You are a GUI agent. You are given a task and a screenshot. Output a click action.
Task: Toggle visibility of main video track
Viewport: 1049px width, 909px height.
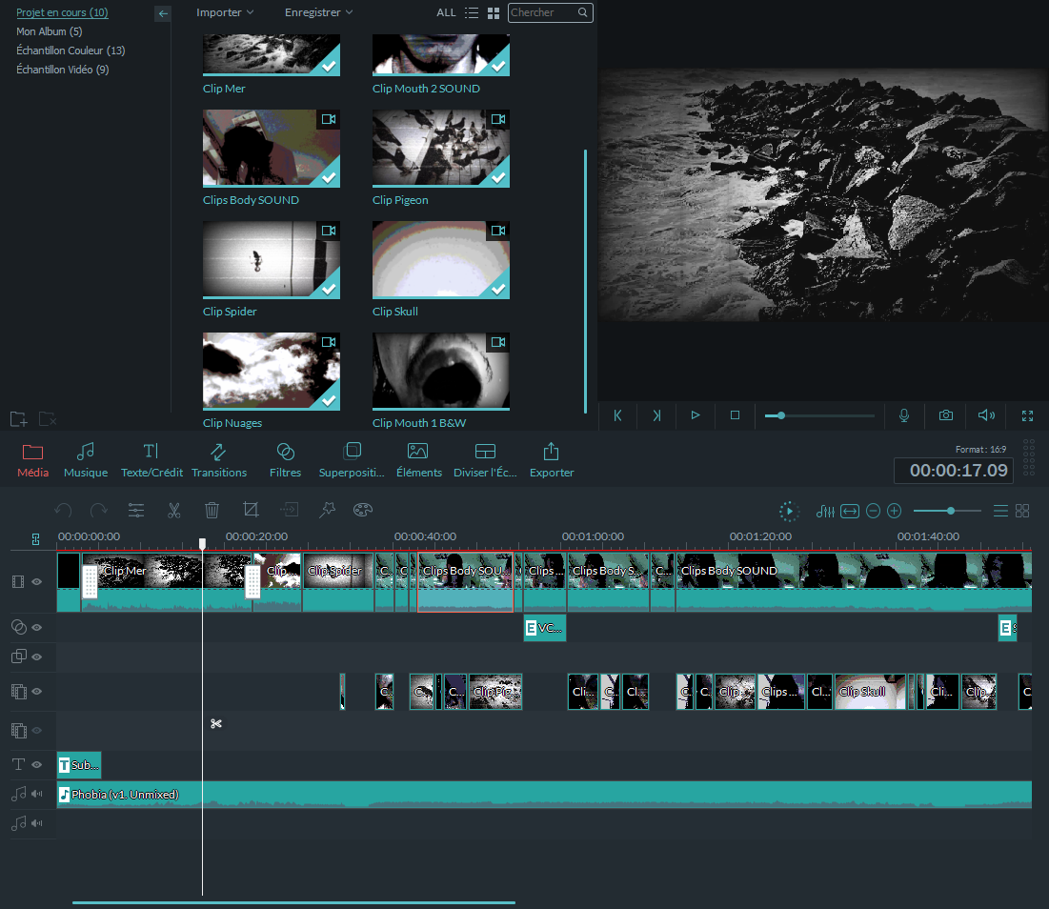coord(37,582)
